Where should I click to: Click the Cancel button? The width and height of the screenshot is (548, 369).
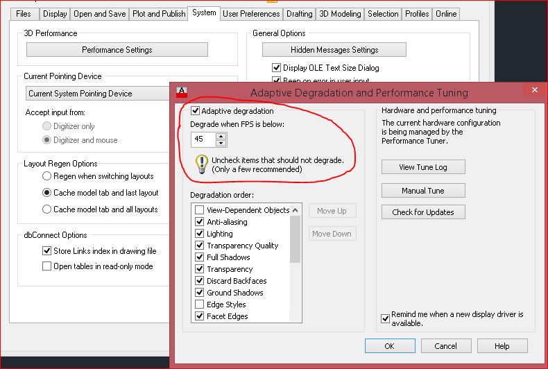click(446, 346)
